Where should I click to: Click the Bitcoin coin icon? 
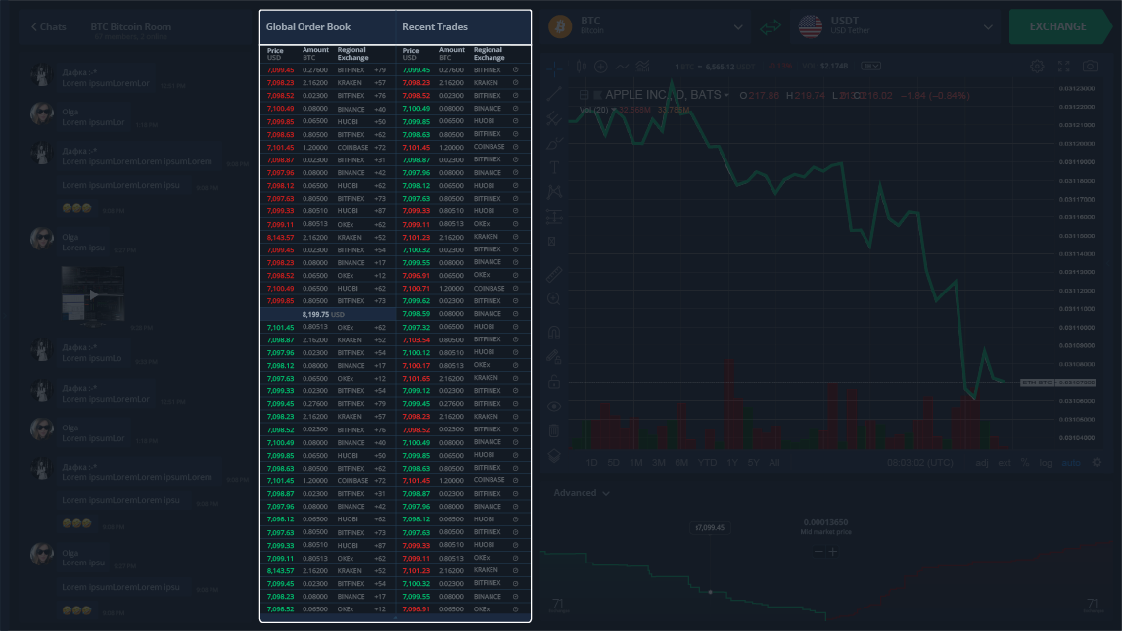560,26
